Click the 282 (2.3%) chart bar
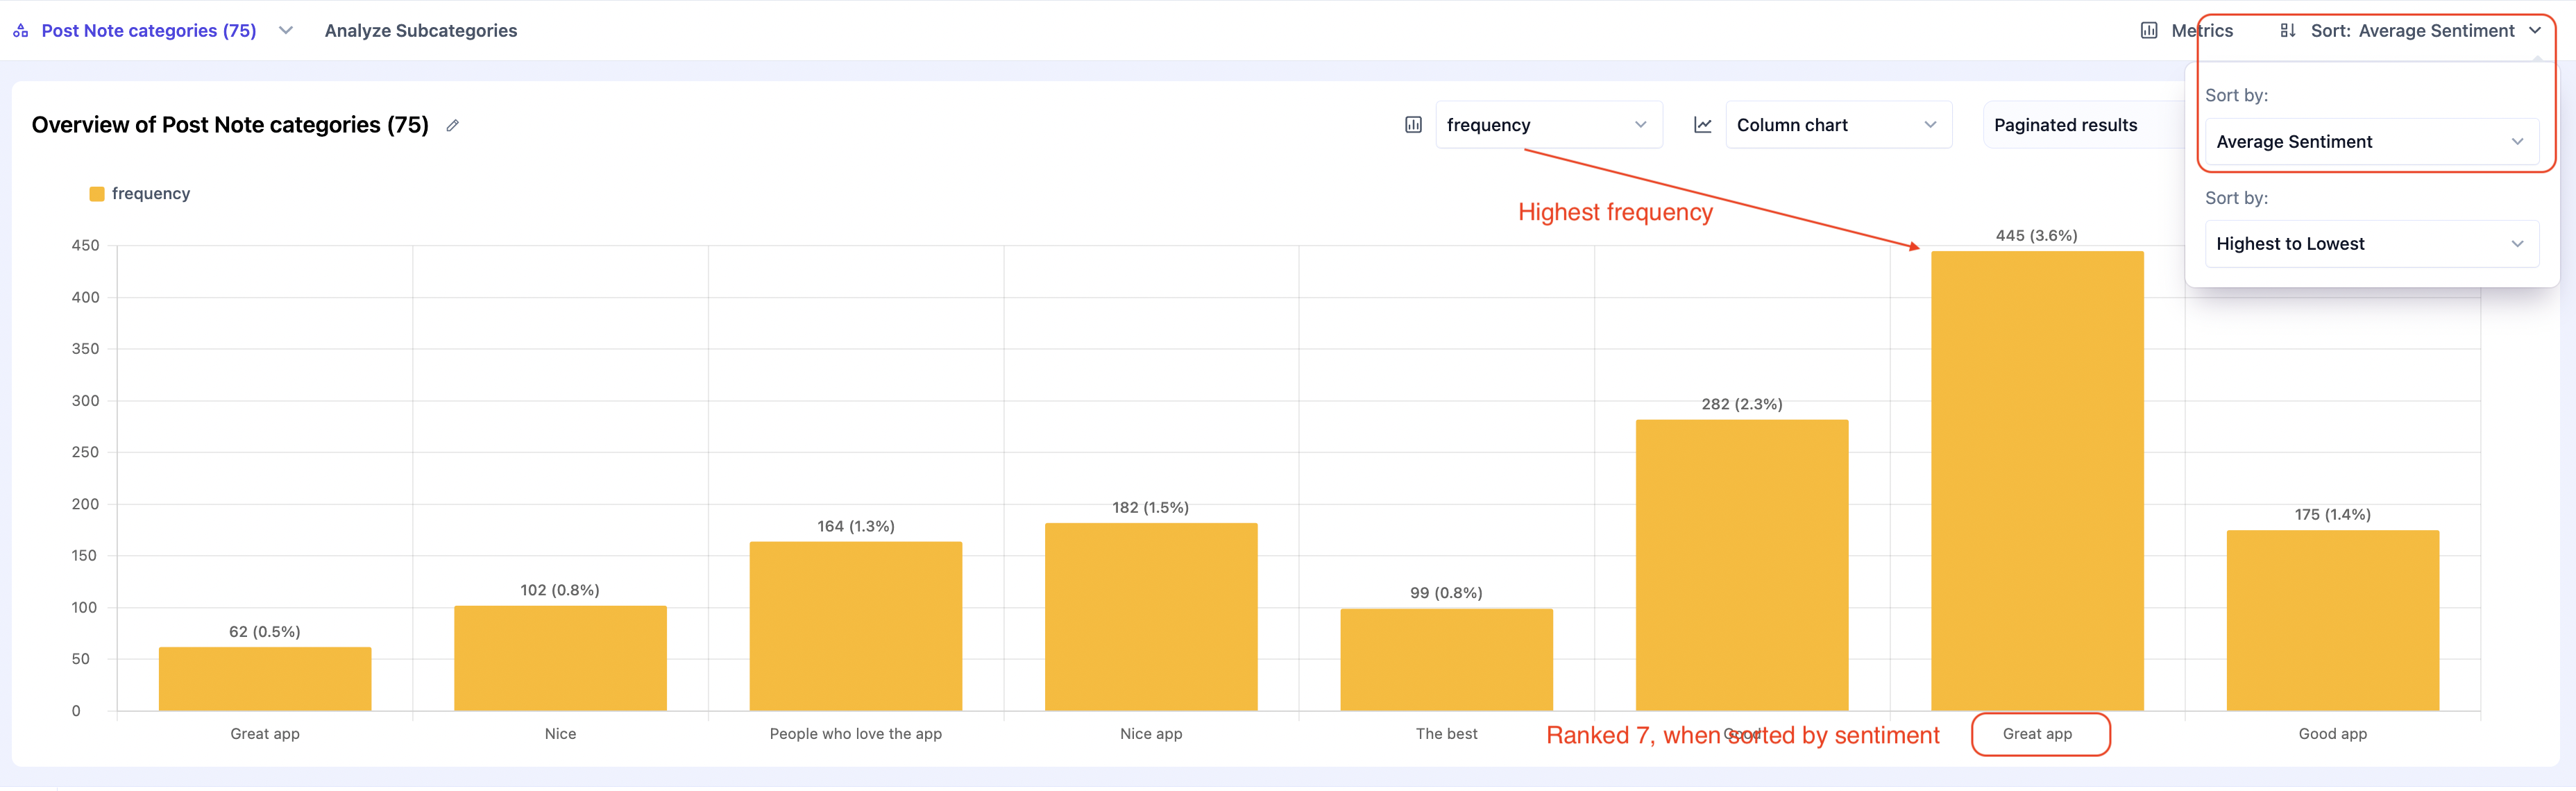The image size is (2576, 791). coord(1741,565)
